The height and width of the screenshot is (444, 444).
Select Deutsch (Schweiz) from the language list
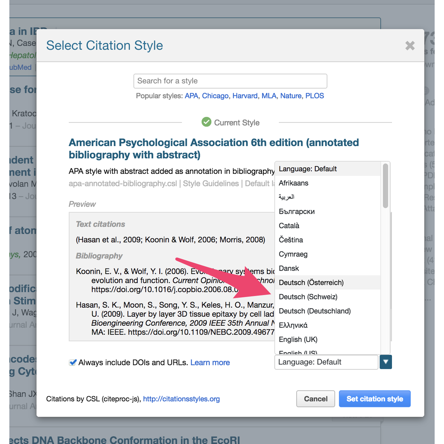pos(308,297)
